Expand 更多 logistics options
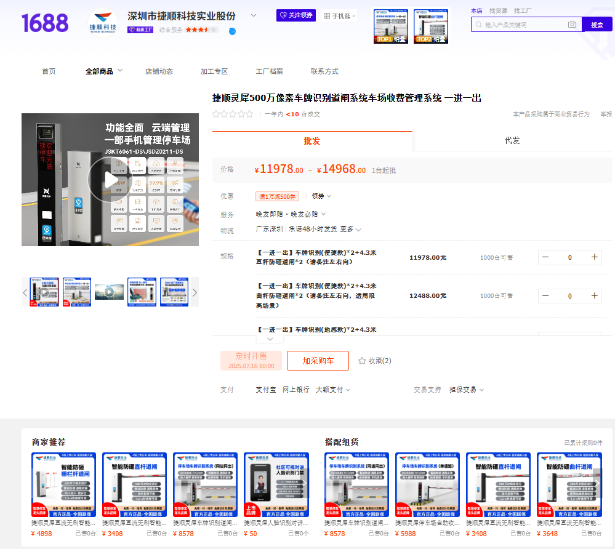615x549 pixels. pyautogui.click(x=350, y=229)
